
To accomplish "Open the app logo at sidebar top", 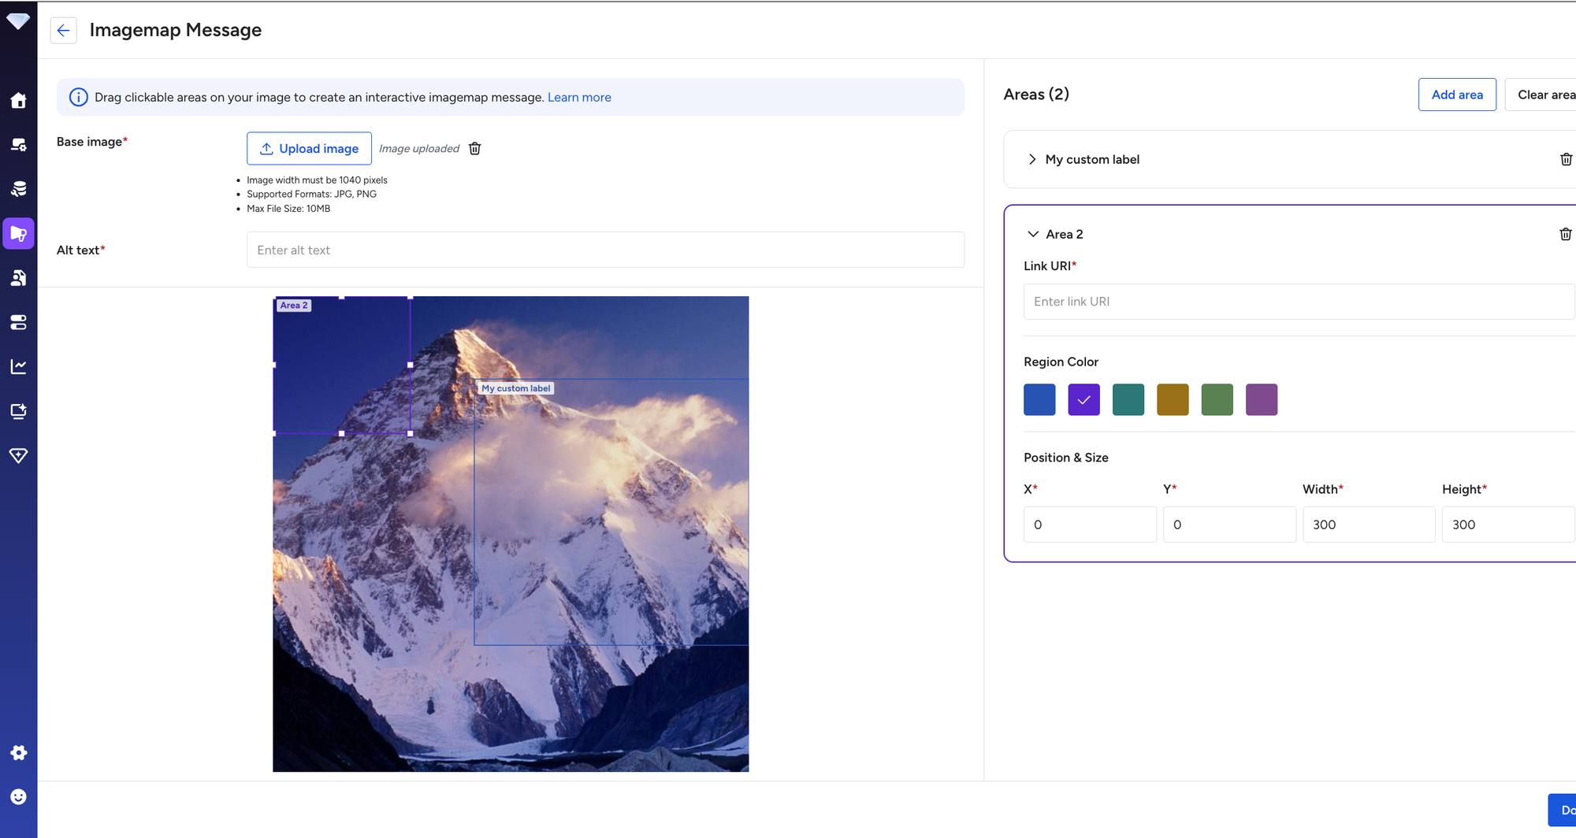I will point(18,21).
